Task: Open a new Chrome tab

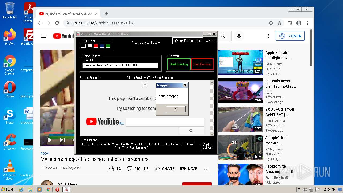Action: (x=106, y=14)
